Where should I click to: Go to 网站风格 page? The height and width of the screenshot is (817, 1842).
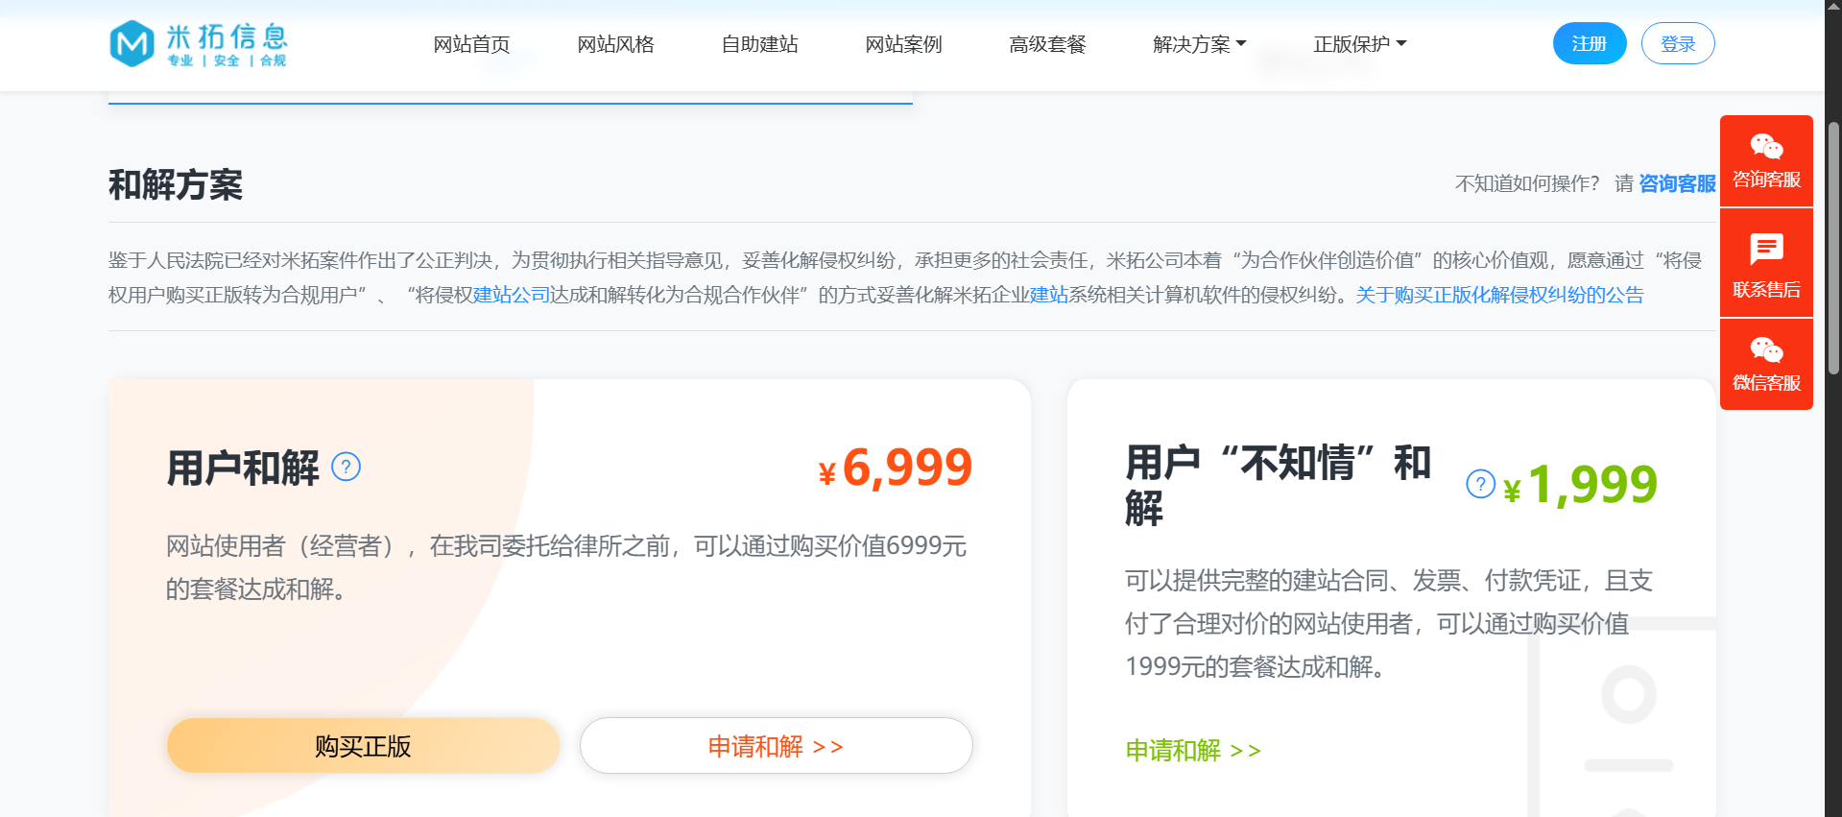[x=615, y=44]
